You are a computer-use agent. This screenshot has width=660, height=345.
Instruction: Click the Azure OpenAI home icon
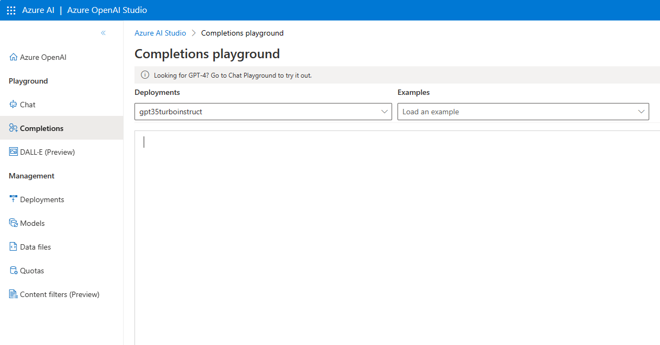(14, 57)
